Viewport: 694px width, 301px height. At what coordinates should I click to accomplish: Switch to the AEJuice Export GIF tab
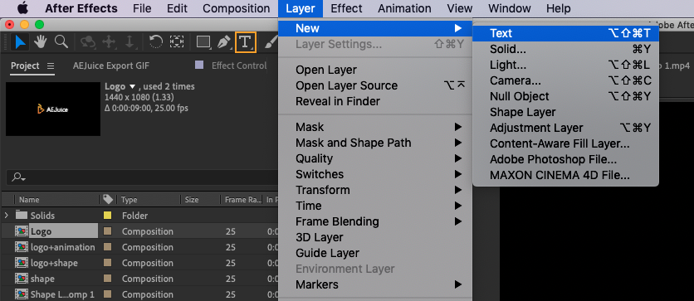[x=111, y=66]
